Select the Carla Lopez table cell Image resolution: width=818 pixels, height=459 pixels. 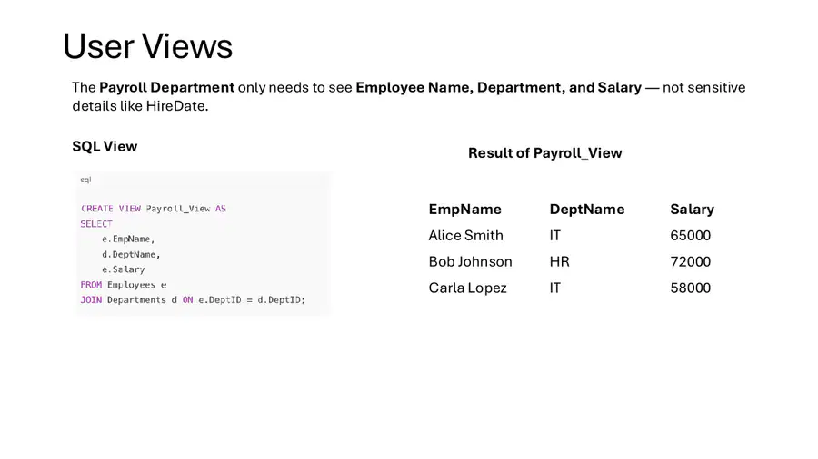click(467, 288)
